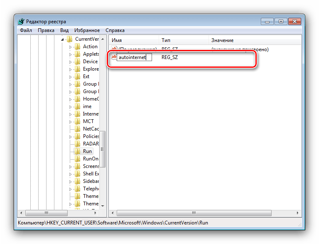Click the tree pane horizontal scroll right arrow
Viewport: 319px width, 244px height.
(x=95, y=213)
